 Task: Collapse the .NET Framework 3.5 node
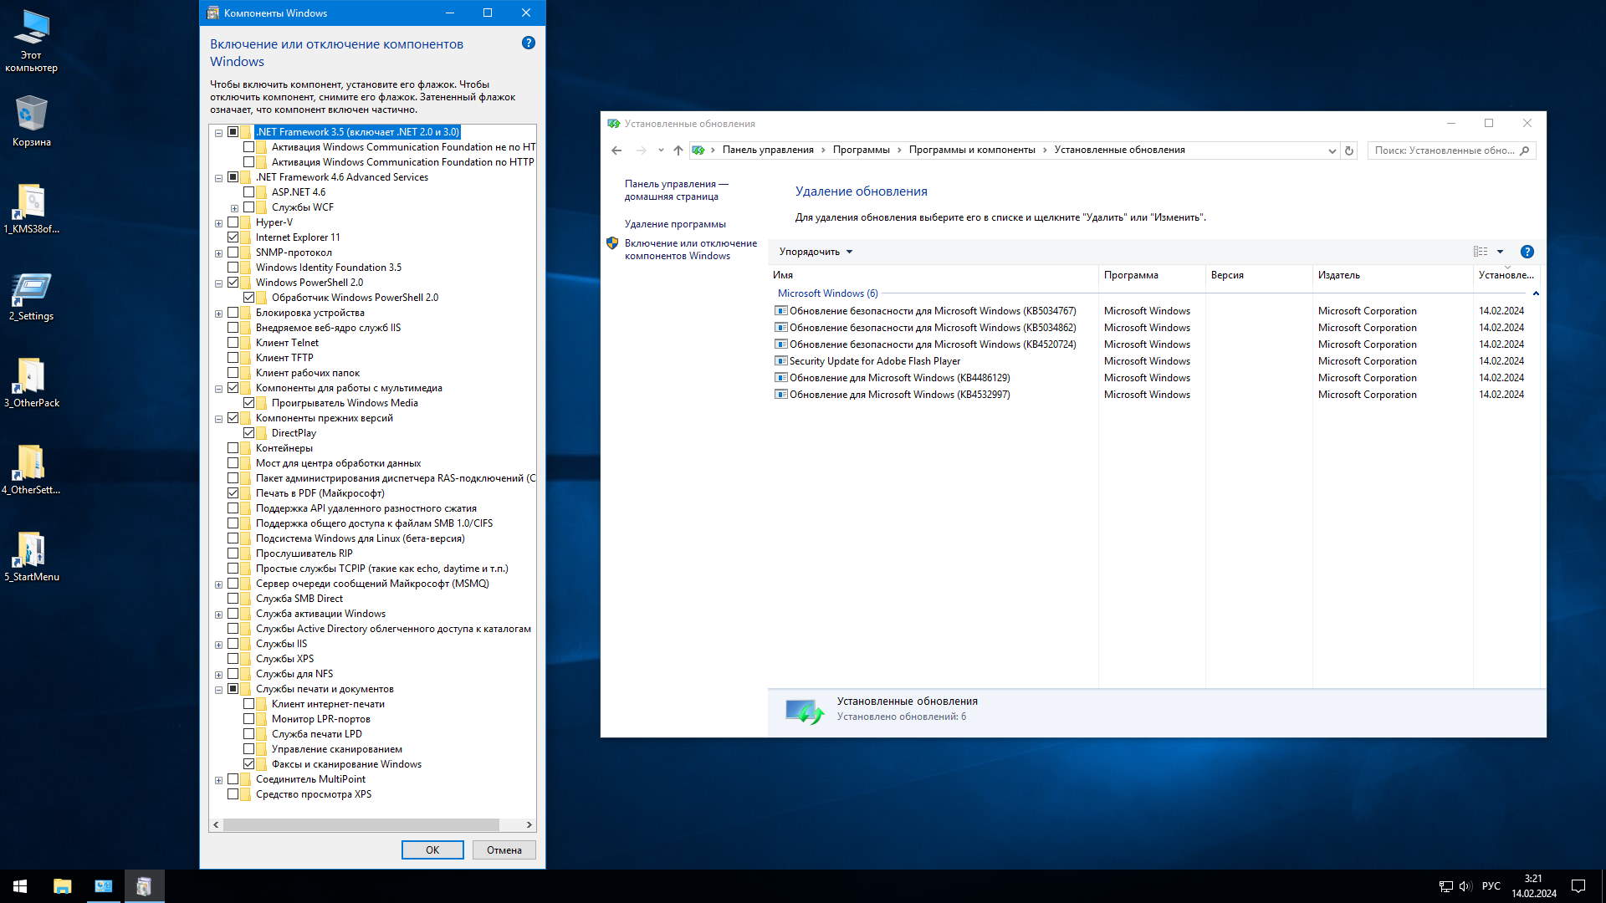click(x=218, y=133)
